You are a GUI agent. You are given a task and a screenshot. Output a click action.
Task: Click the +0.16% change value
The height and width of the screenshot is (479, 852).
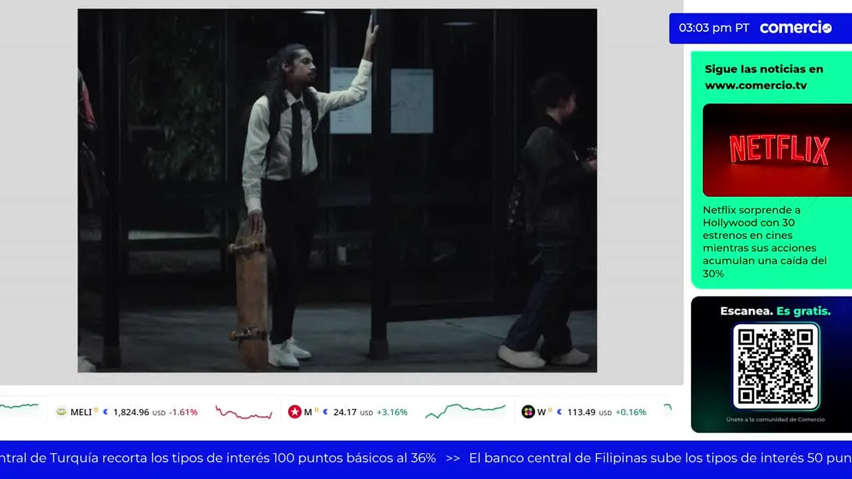coord(630,412)
